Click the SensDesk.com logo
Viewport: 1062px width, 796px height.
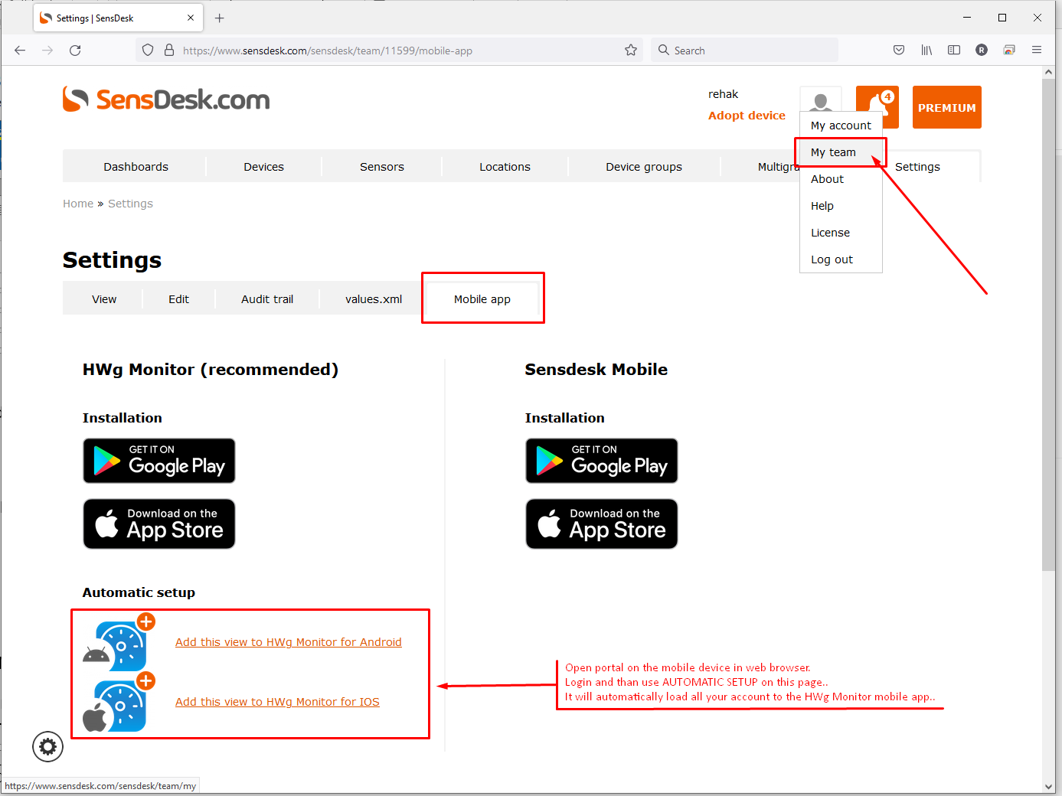coord(166,99)
